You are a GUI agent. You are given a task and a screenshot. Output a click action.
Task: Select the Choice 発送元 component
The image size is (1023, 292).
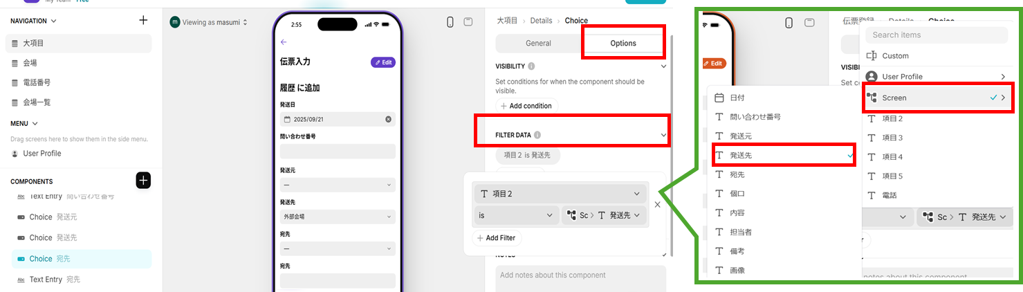[82, 217]
